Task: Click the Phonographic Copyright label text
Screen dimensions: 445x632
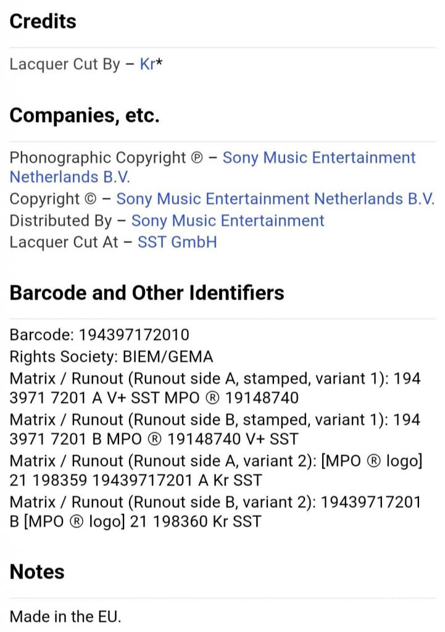Action: click(98, 157)
